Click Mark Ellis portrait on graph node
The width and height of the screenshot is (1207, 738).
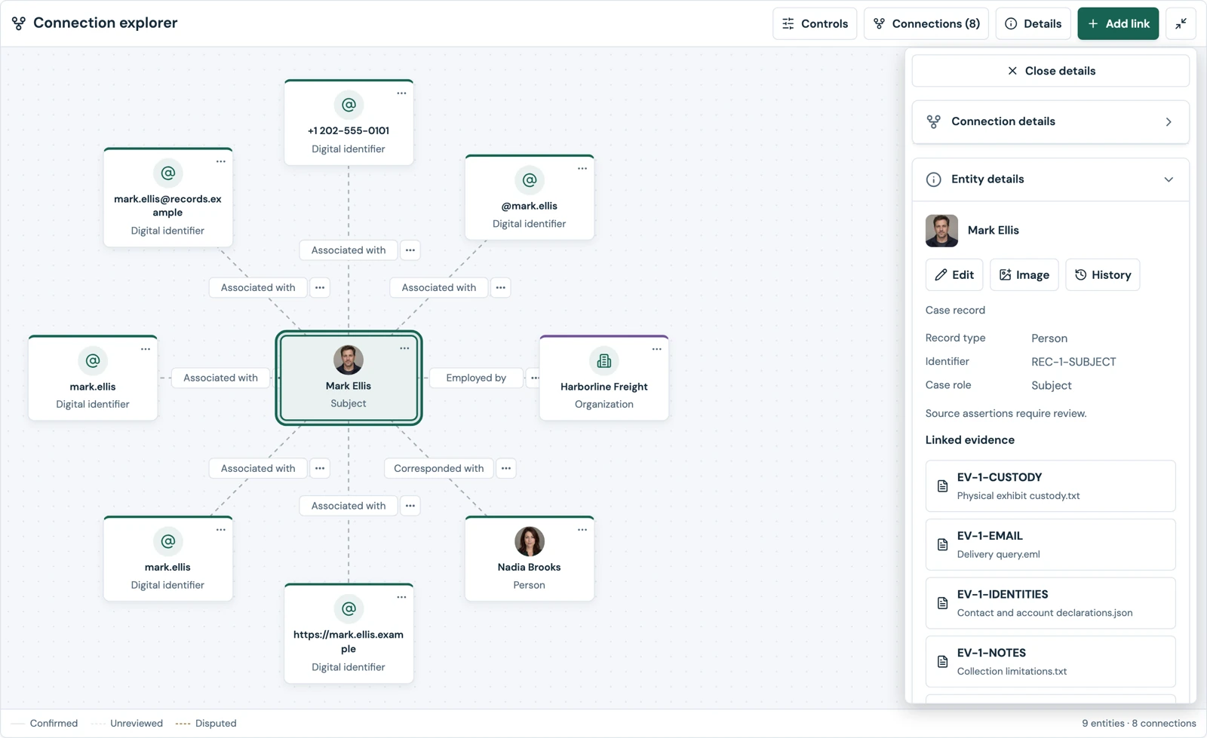(349, 360)
